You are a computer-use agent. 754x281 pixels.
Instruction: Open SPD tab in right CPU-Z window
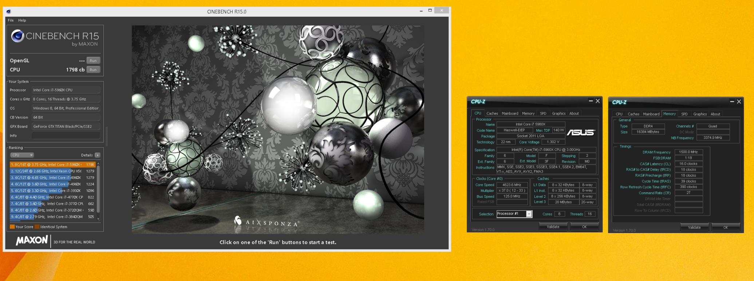click(684, 114)
